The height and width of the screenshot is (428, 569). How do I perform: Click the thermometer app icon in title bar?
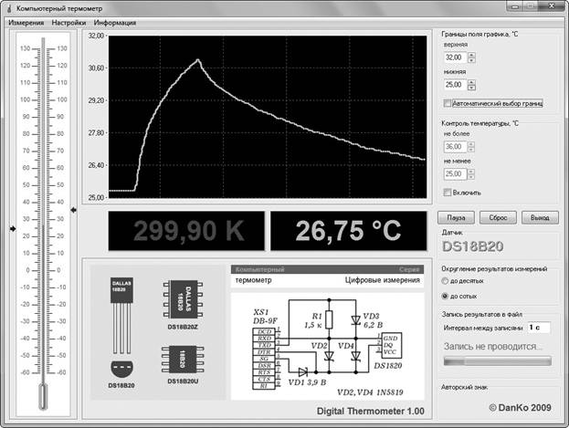point(9,8)
